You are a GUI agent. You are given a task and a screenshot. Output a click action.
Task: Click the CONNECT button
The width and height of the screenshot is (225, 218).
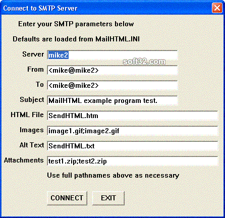(x=67, y=198)
